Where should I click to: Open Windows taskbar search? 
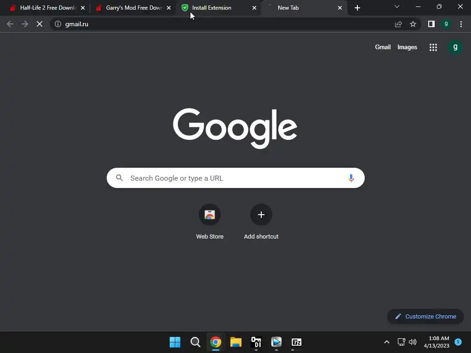click(195, 342)
